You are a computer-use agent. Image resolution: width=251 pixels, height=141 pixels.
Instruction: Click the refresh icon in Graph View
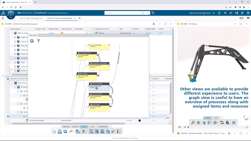click(x=32, y=41)
